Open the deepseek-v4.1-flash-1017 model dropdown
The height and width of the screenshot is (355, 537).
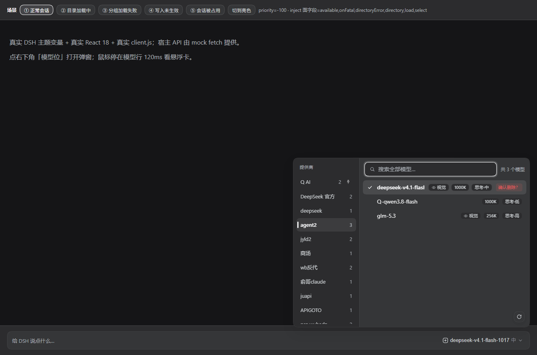pyautogui.click(x=483, y=340)
